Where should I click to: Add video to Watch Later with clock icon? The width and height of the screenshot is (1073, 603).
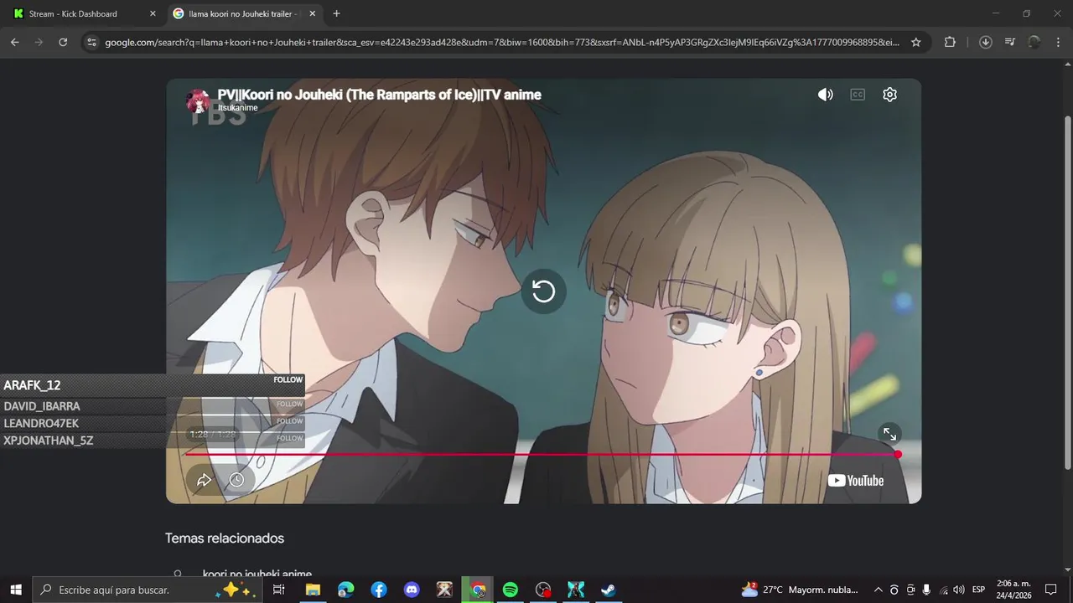pos(237,480)
